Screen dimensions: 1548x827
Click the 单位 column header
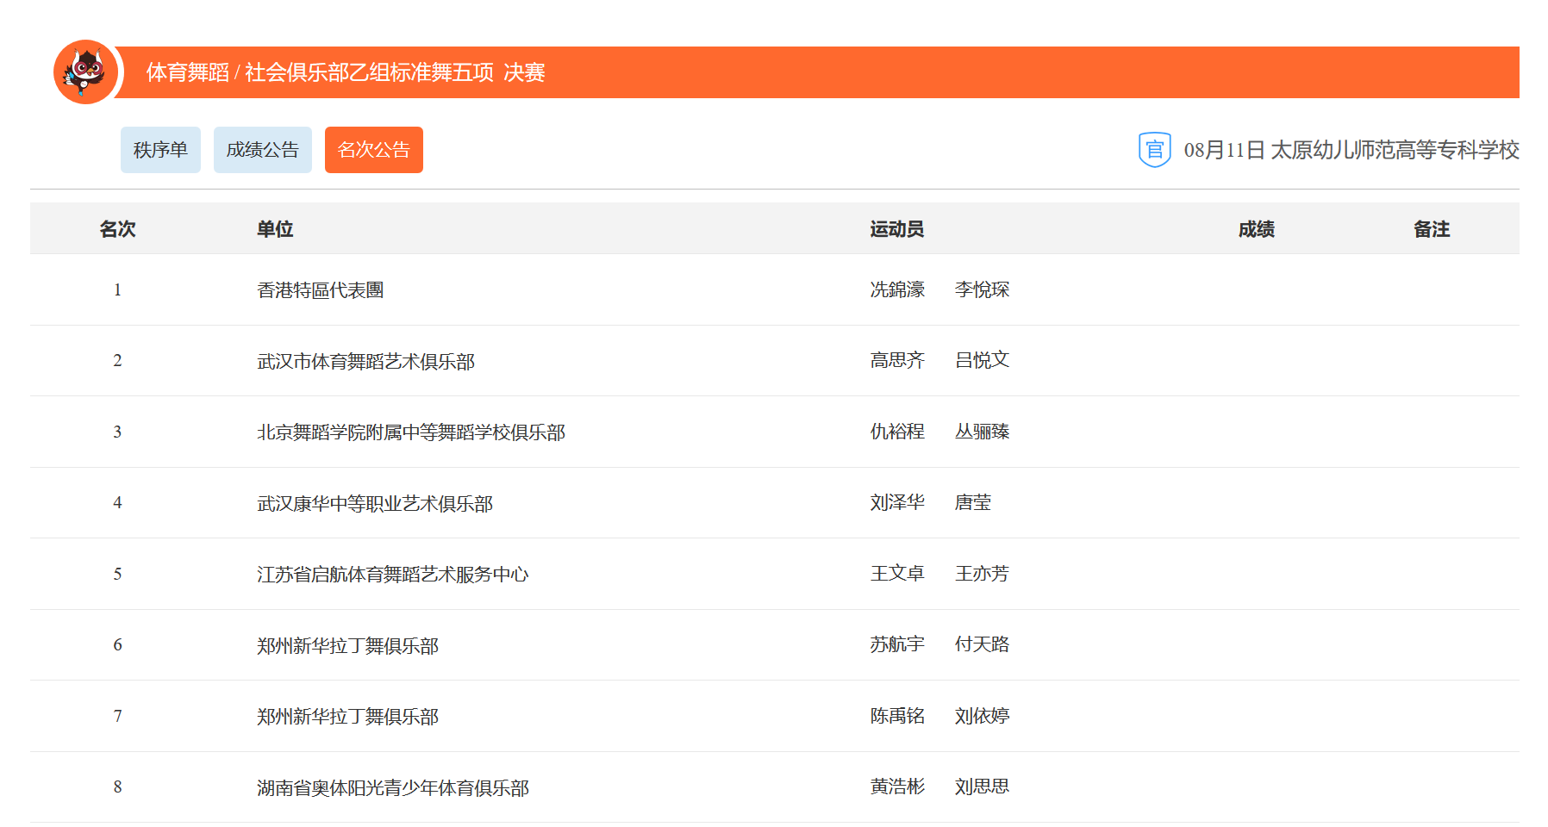[275, 229]
